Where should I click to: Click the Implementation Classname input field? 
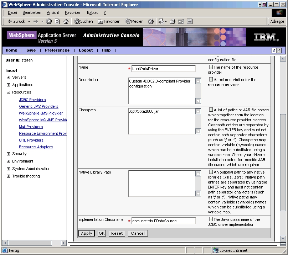pos(164,221)
